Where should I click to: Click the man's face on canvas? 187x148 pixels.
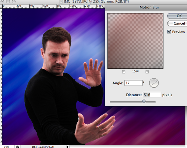(58, 58)
